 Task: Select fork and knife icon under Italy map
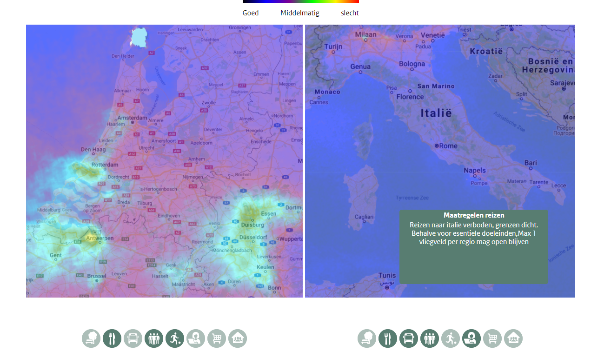tap(388, 338)
